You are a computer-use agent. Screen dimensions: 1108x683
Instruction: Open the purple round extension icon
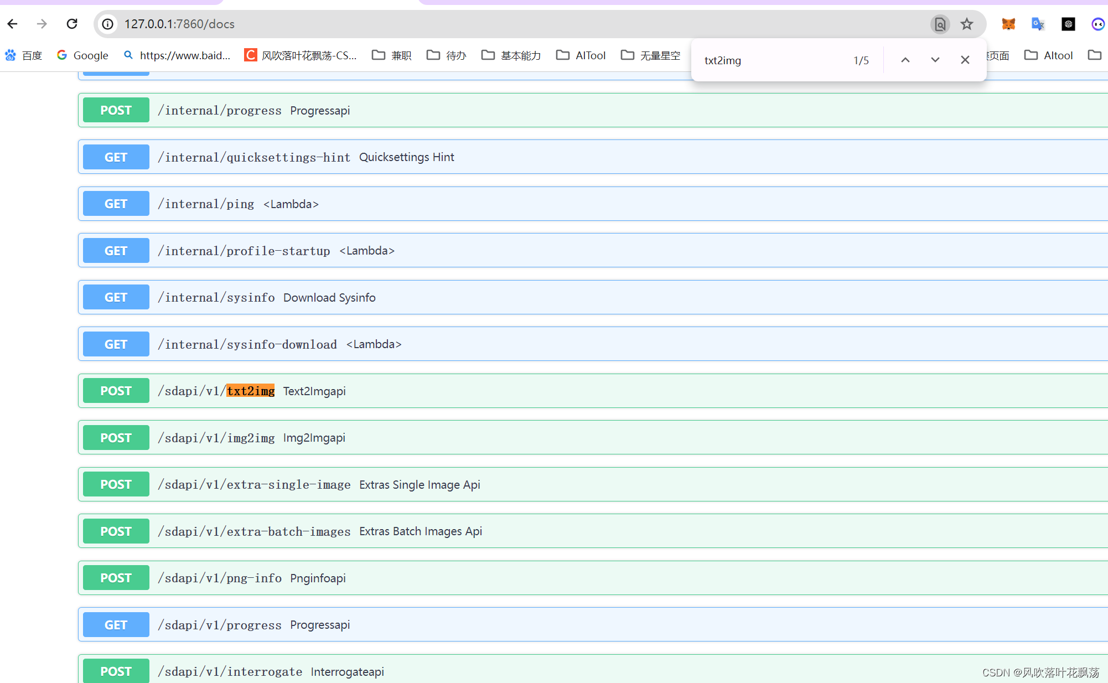click(x=1098, y=24)
